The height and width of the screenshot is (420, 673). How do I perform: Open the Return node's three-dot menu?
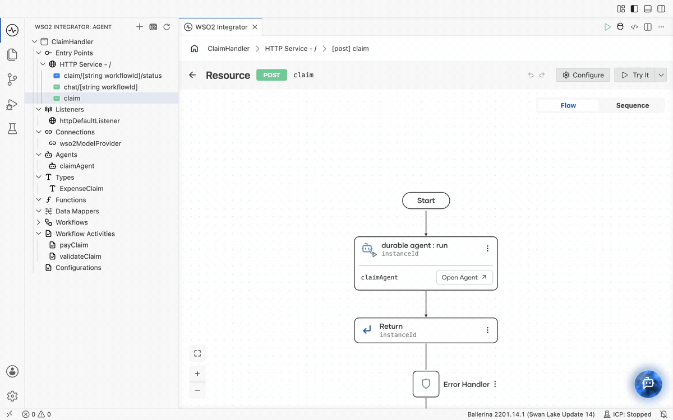pos(487,330)
